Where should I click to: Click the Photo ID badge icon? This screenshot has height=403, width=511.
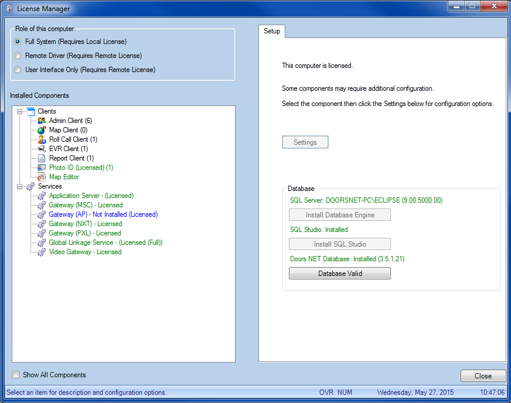coord(42,168)
